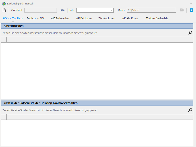196x147 pixels.
Task: Click the search magnifier in the lower panel
Action: (x=190, y=110)
